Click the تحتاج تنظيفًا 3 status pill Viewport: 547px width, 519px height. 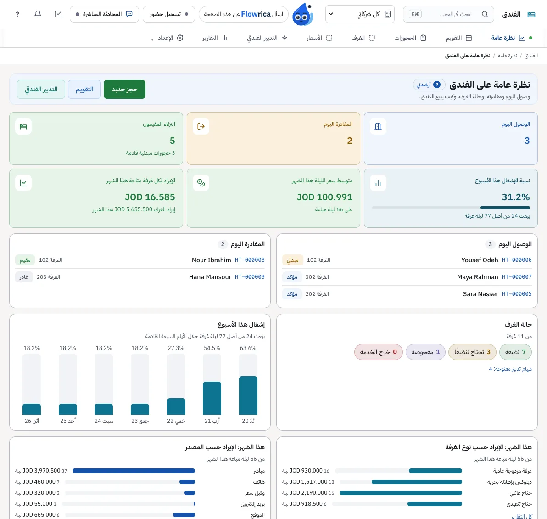point(472,352)
